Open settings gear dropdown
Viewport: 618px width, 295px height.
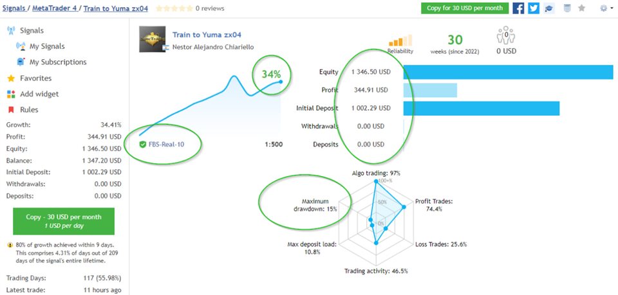(606, 8)
